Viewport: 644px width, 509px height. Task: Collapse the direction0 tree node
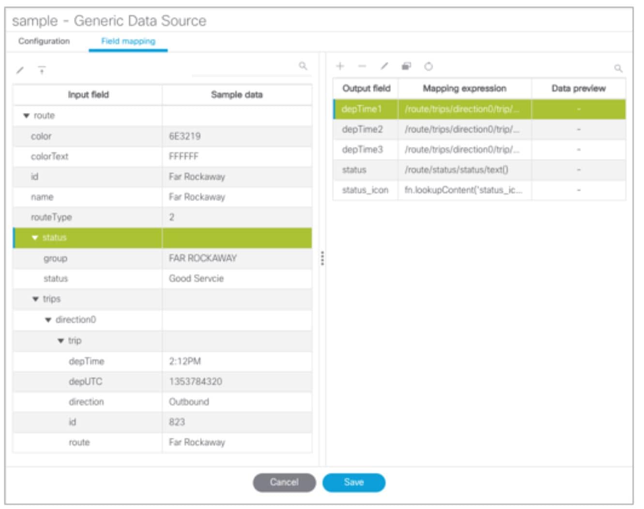coord(48,320)
